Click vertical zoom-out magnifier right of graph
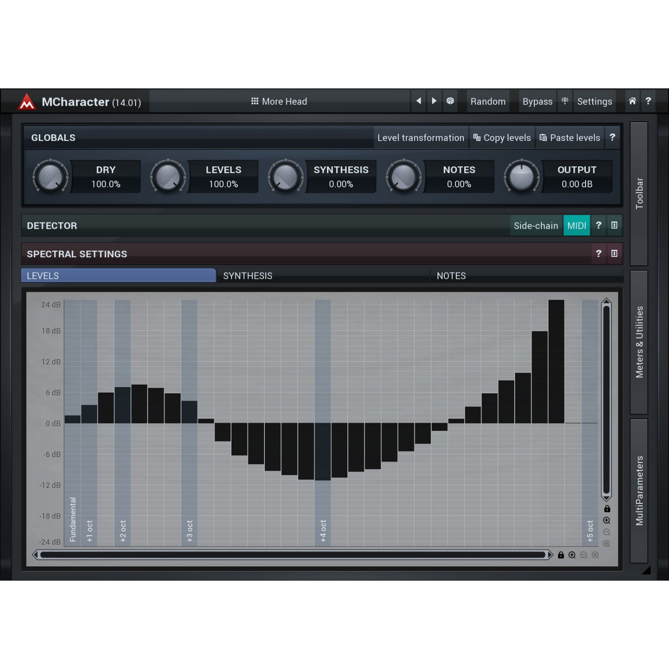669x669 pixels. (607, 532)
